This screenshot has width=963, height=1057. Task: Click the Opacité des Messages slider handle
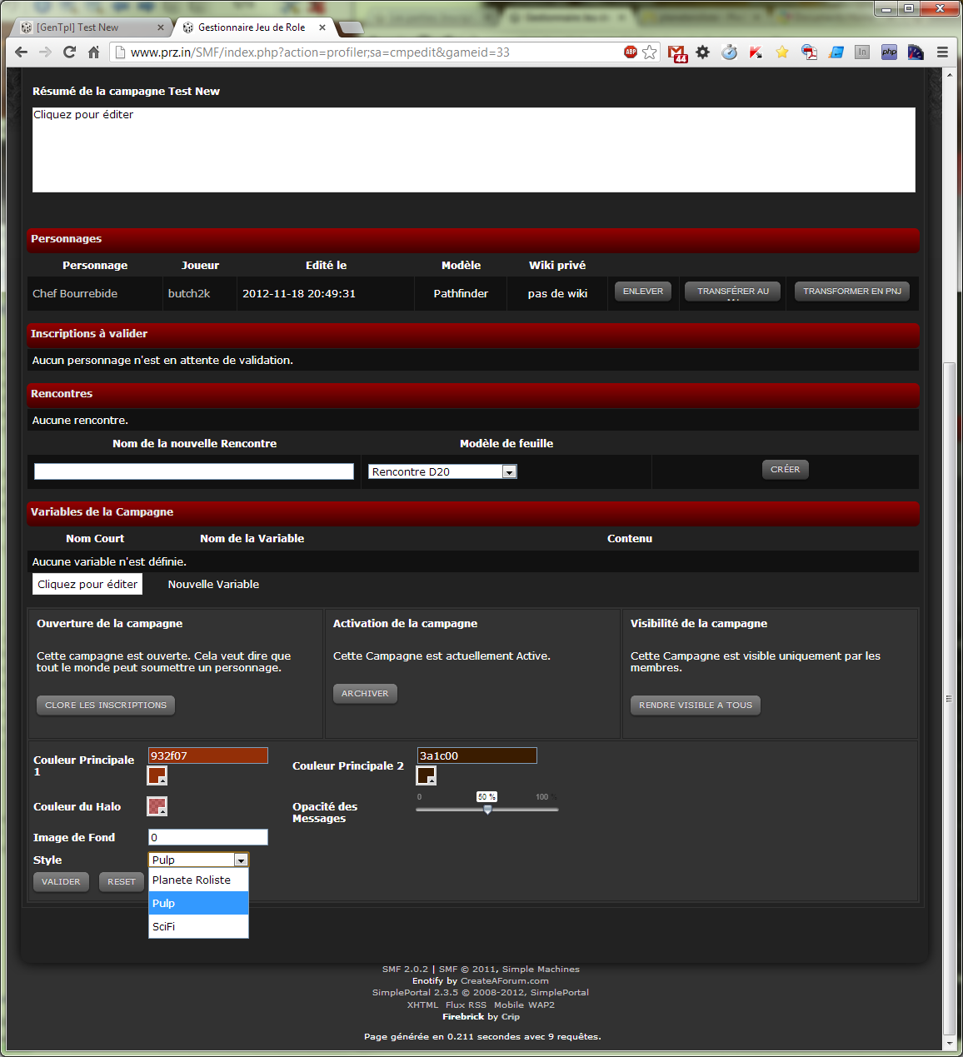pyautogui.click(x=487, y=809)
